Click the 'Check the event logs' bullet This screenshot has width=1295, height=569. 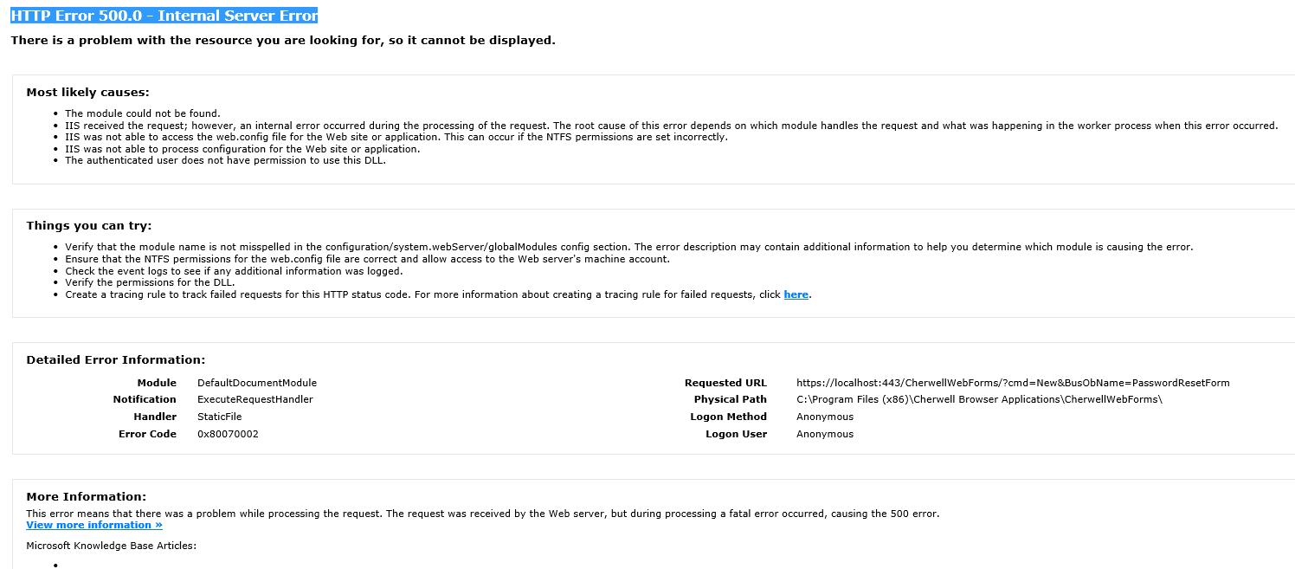pyautogui.click(x=234, y=271)
